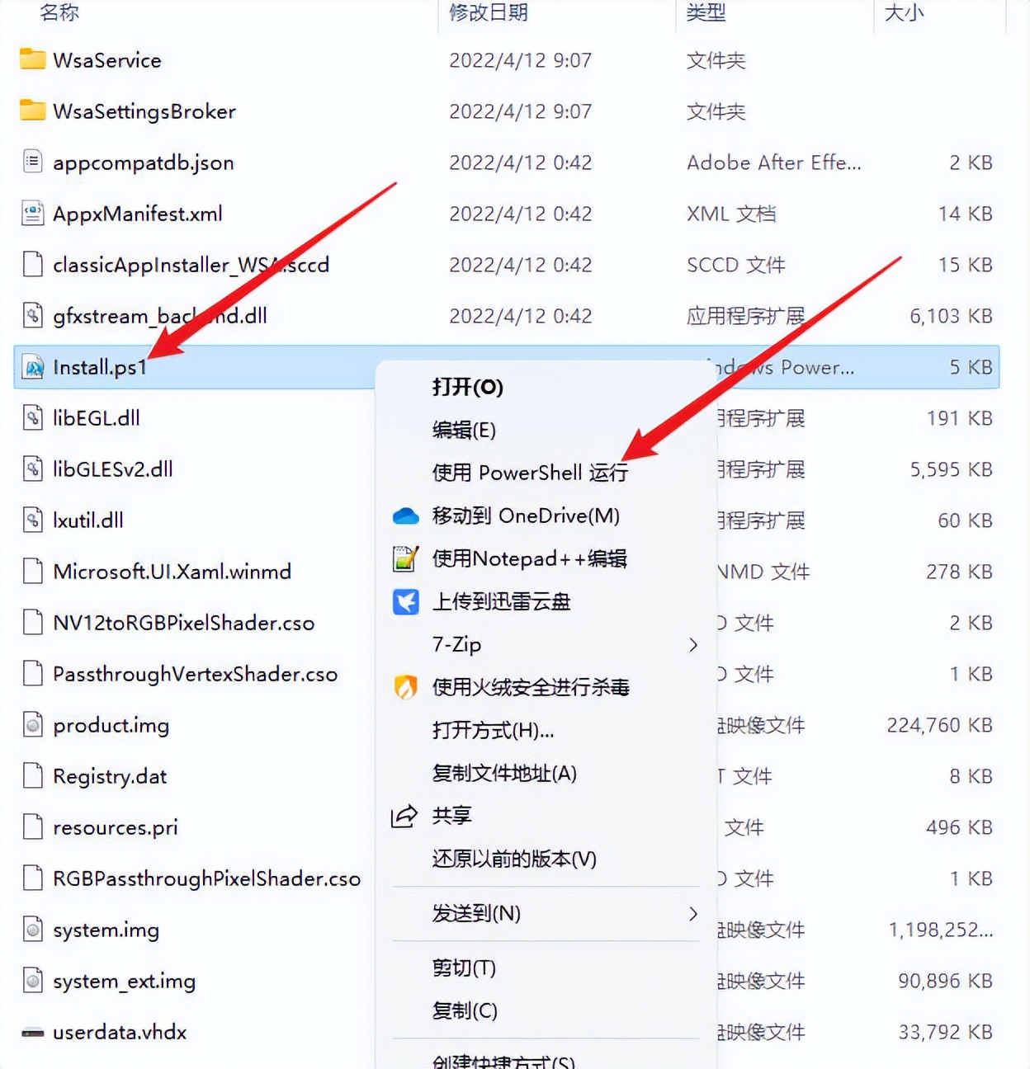Click the Thunder cloud drive upload icon
The width and height of the screenshot is (1030, 1069).
pyautogui.click(x=404, y=601)
